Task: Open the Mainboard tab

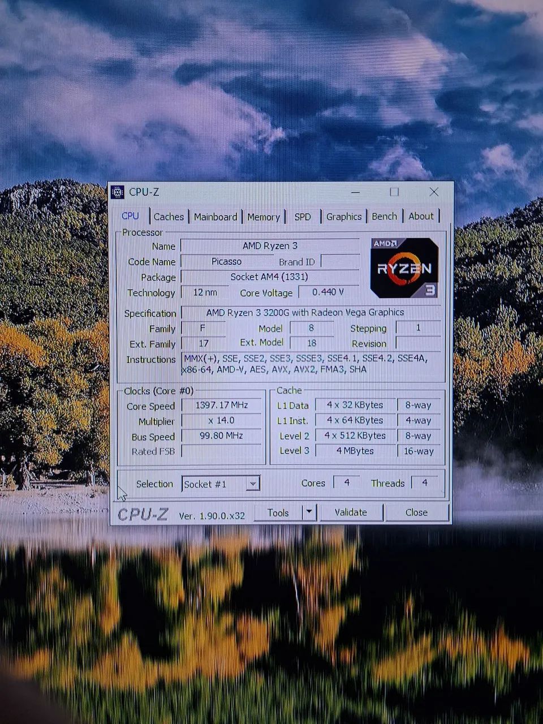Action: [216, 217]
